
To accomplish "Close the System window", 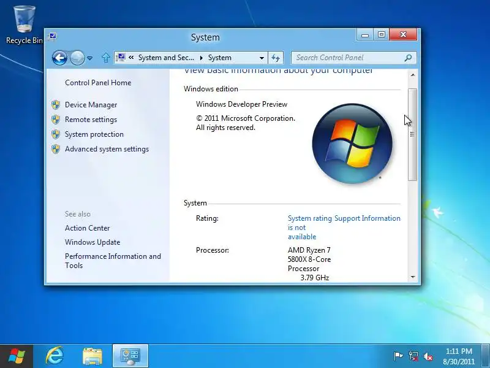I will (x=403, y=35).
